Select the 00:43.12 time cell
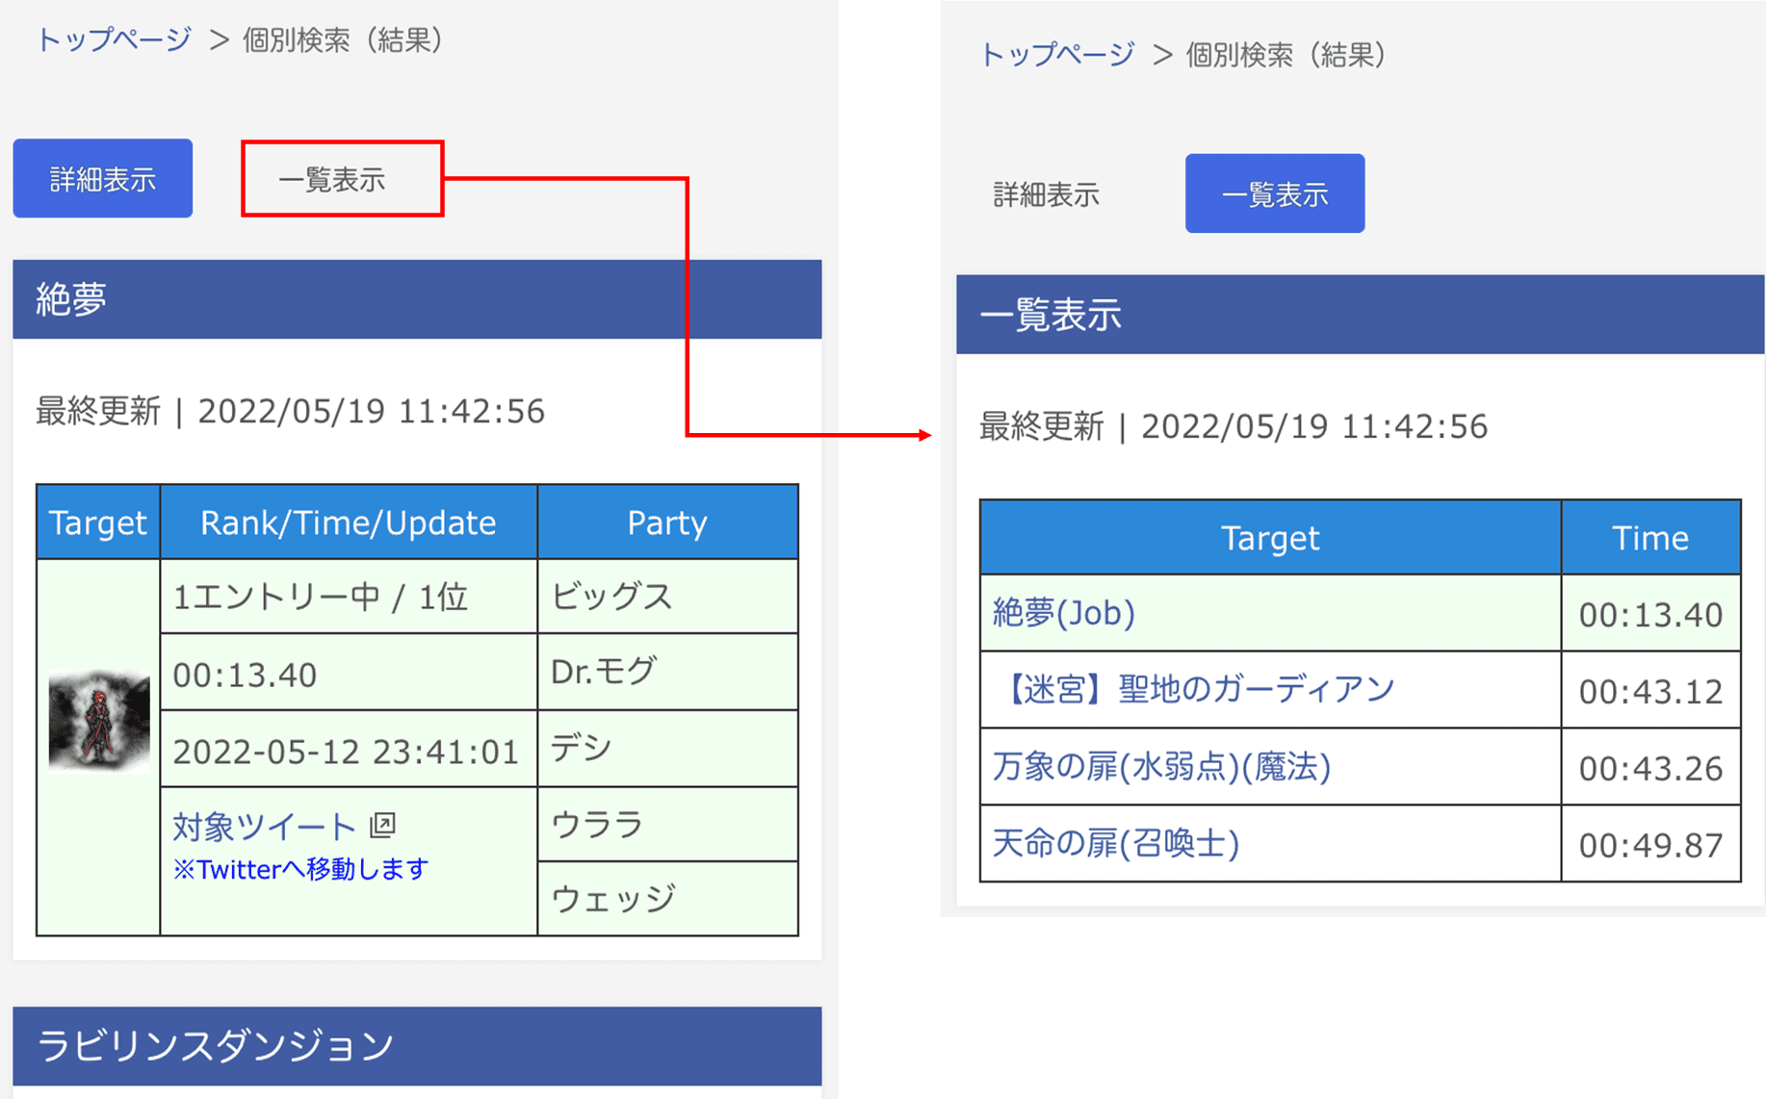Viewport: 1766px width, 1099px height. pyautogui.click(x=1649, y=691)
